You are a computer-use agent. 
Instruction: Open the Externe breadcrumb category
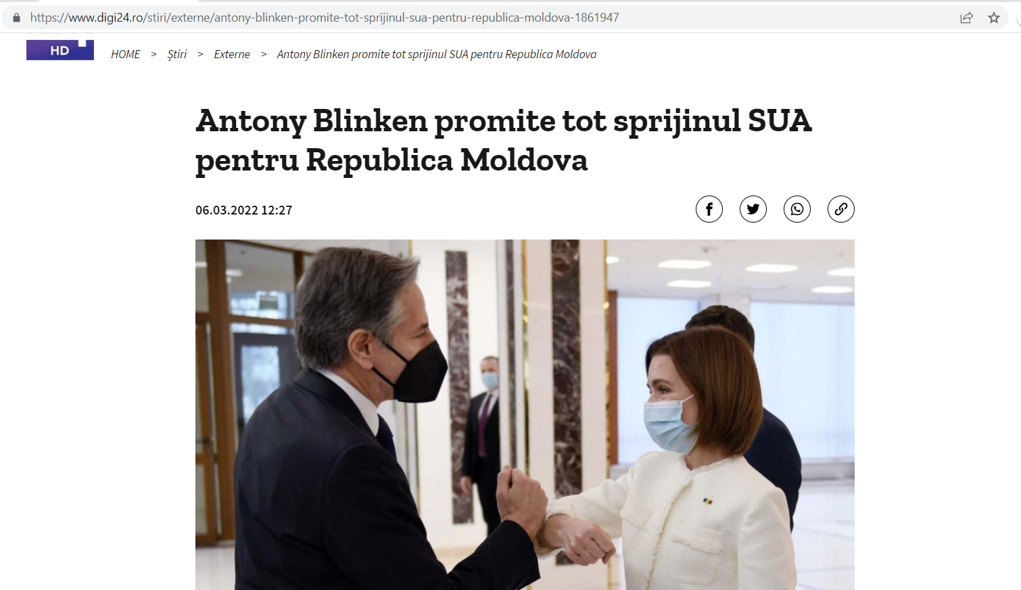[232, 54]
